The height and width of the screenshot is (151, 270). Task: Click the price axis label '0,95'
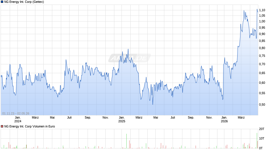click(262, 28)
